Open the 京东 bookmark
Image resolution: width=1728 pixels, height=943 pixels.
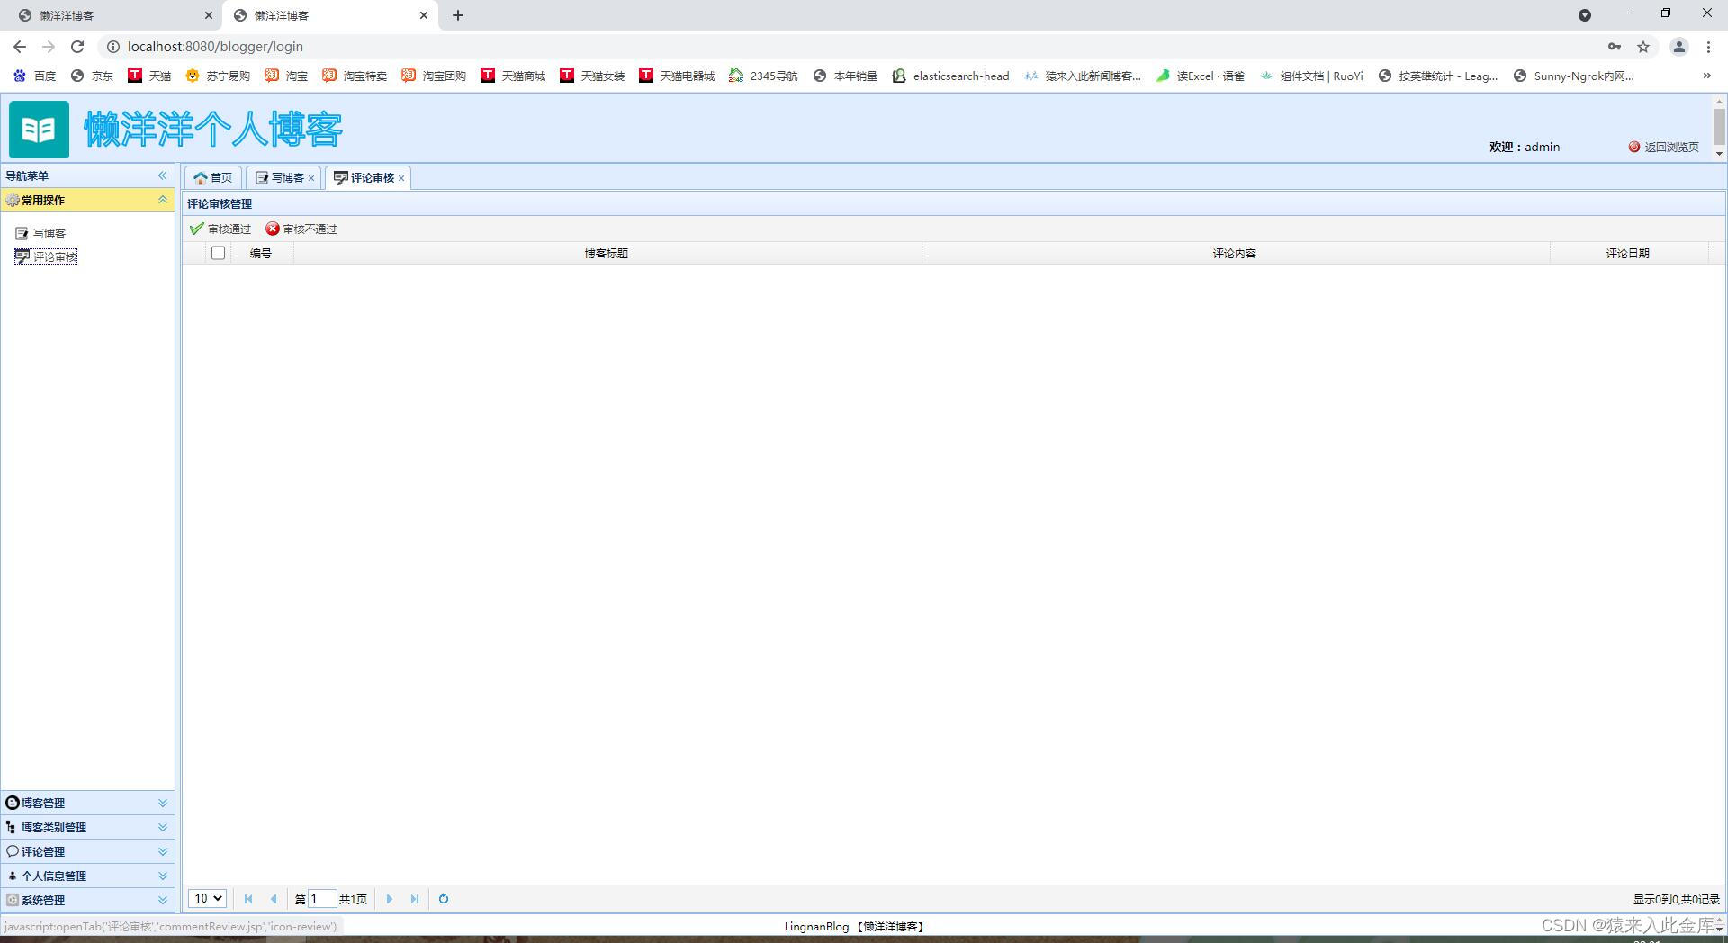[x=93, y=76]
